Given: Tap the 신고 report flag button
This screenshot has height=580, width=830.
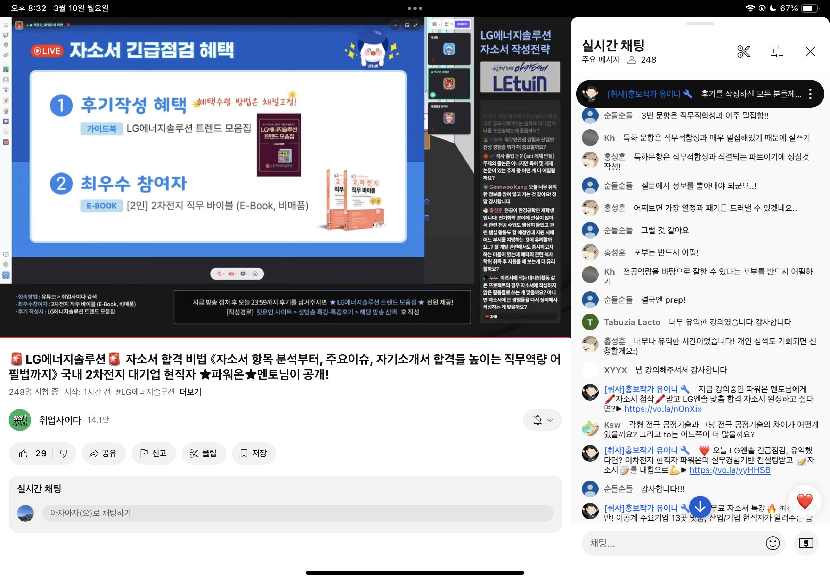Looking at the screenshot, I should tap(154, 453).
